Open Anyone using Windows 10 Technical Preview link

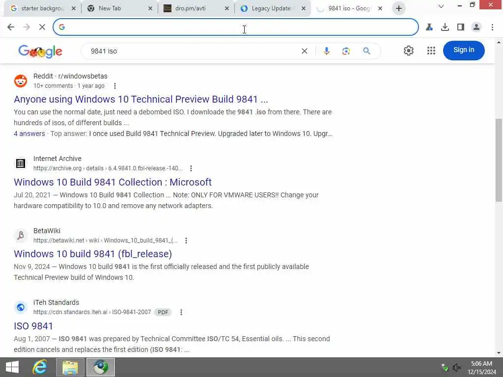click(x=141, y=99)
